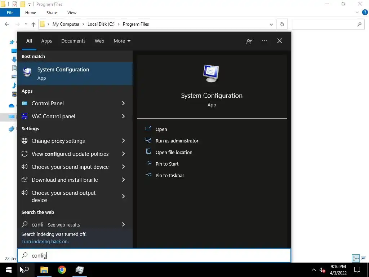Open the Share ribbon tab

[52, 13]
